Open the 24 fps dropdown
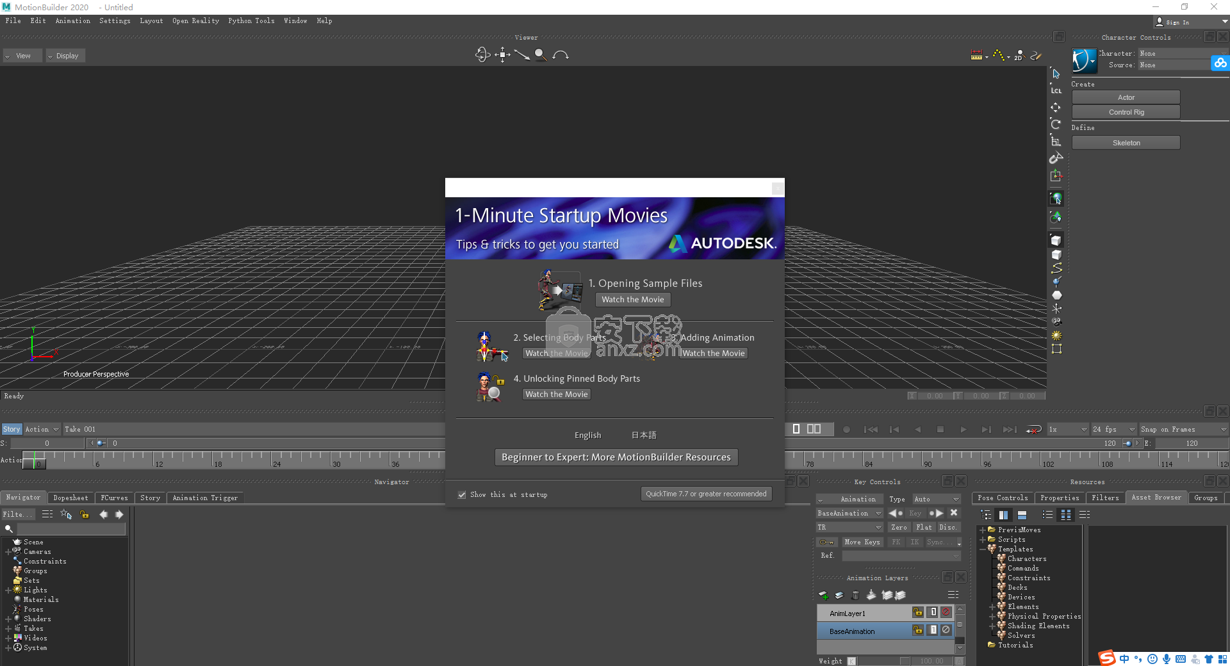 click(1113, 430)
